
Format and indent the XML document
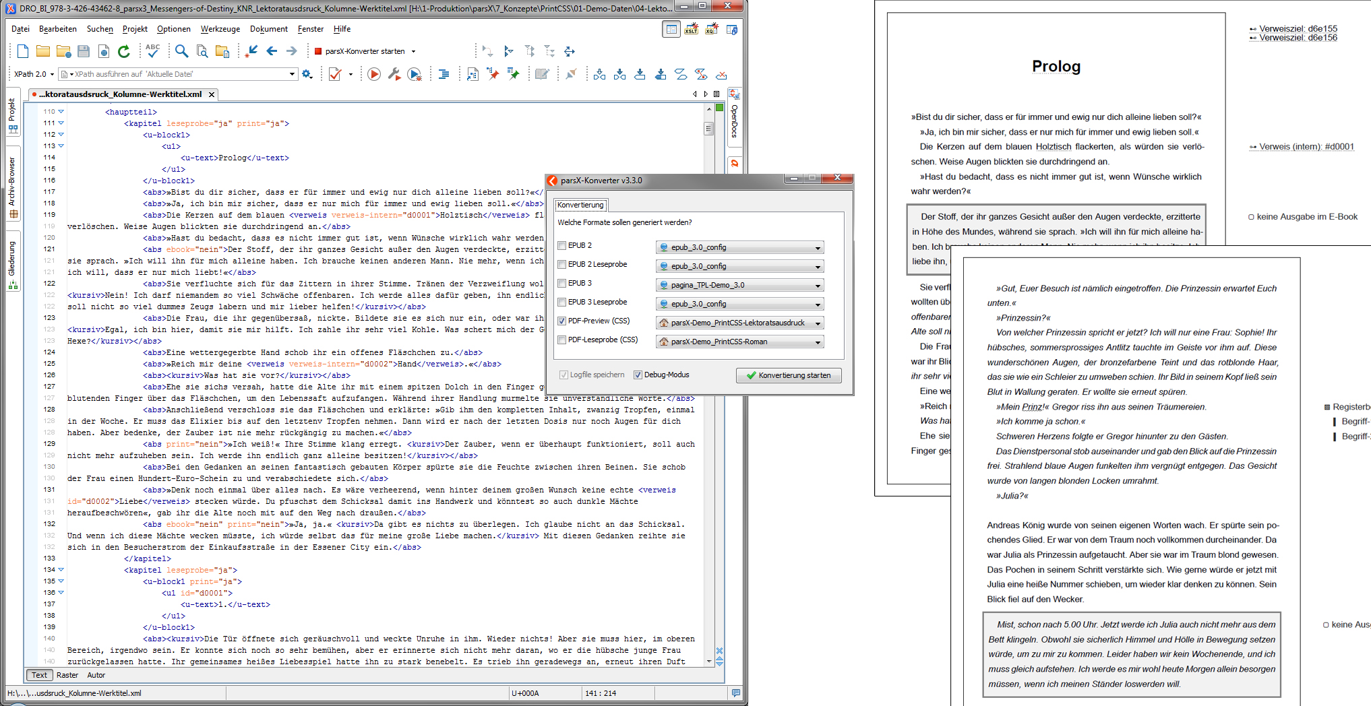444,74
